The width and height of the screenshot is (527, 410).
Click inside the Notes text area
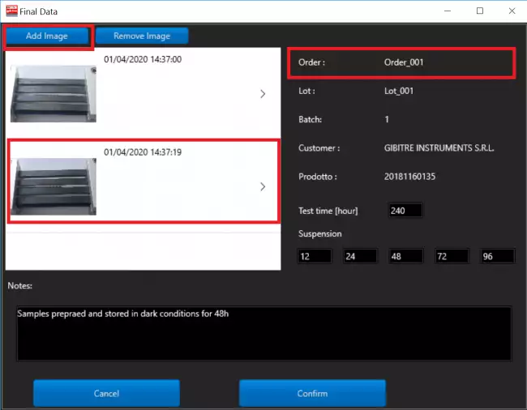pyautogui.click(x=263, y=333)
